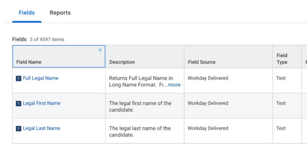
Task: Click Text type cell in Legal Last Name row
Action: click(x=281, y=128)
